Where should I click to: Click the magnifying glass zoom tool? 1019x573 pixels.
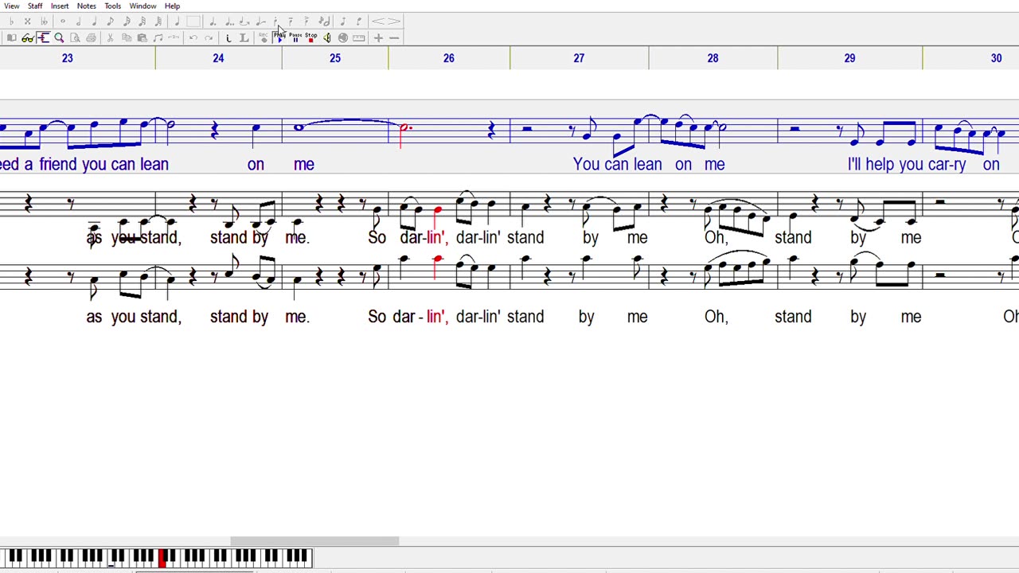coord(59,37)
